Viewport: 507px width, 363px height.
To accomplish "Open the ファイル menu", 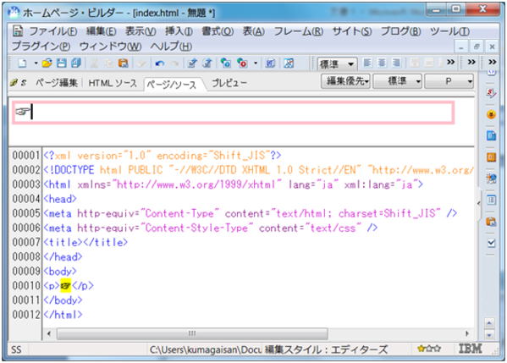I will 53,31.
